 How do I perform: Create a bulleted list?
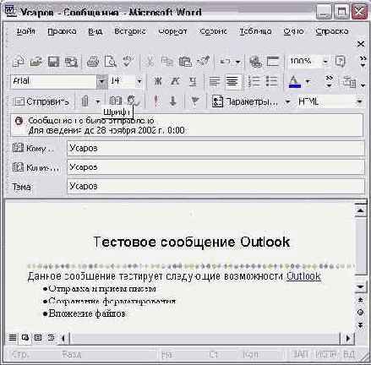[271, 81]
